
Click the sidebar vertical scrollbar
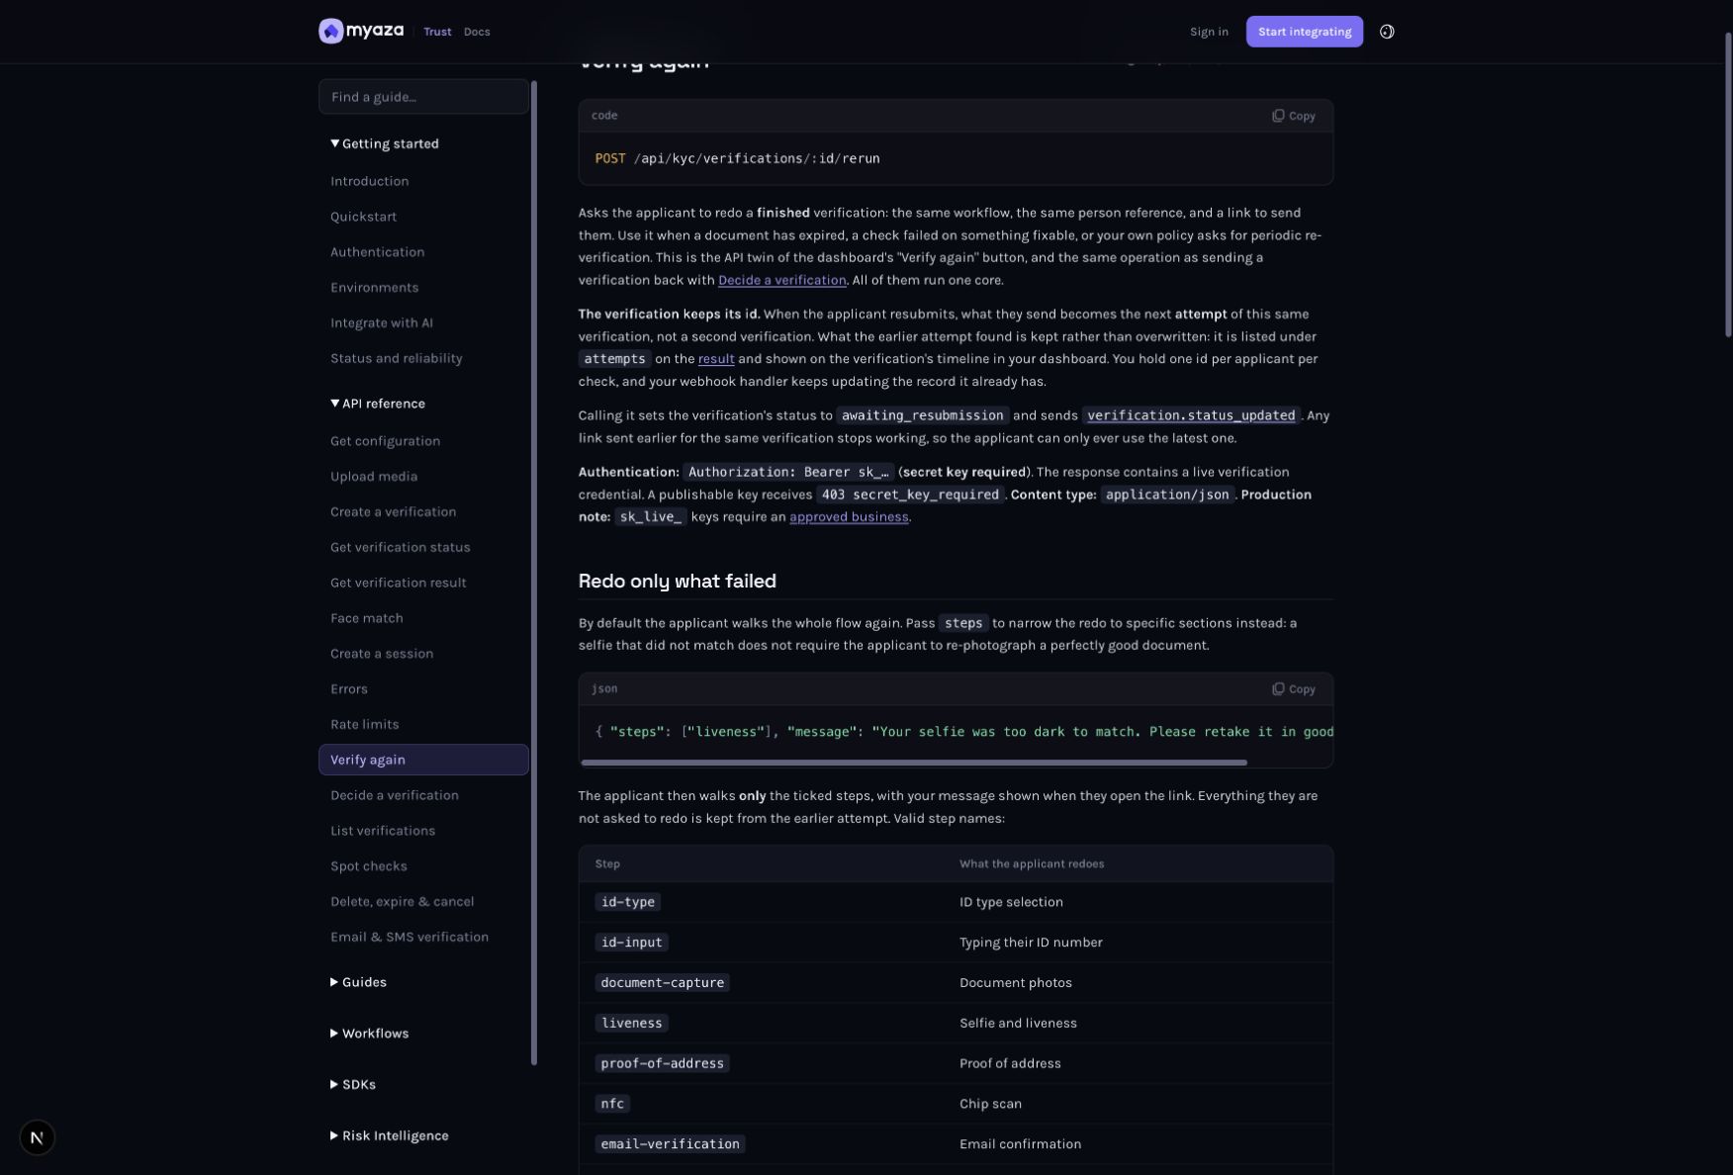click(534, 574)
